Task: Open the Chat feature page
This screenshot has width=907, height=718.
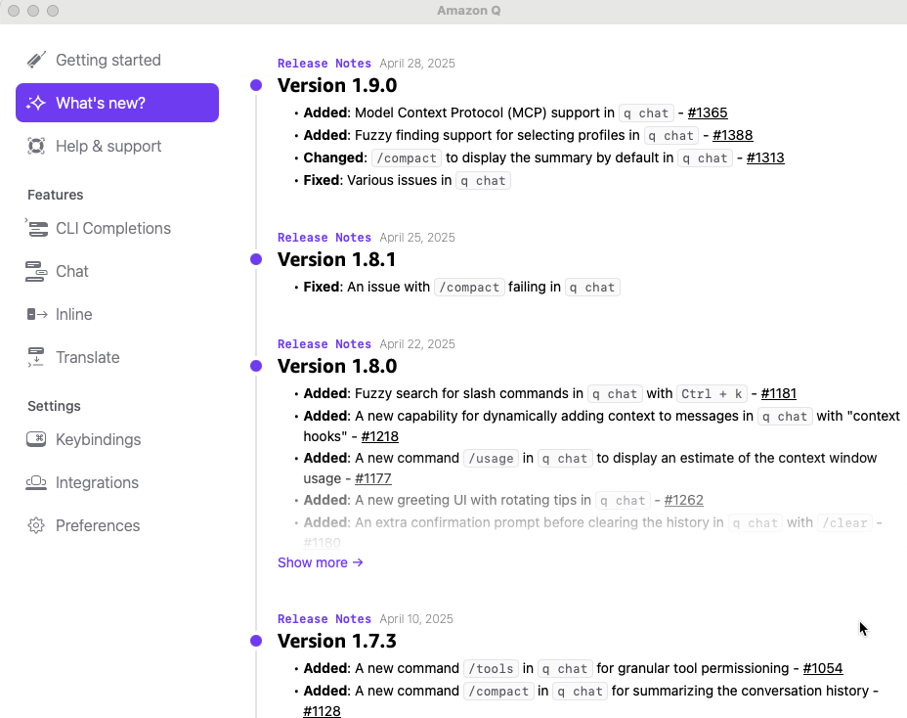Action: tap(117, 271)
